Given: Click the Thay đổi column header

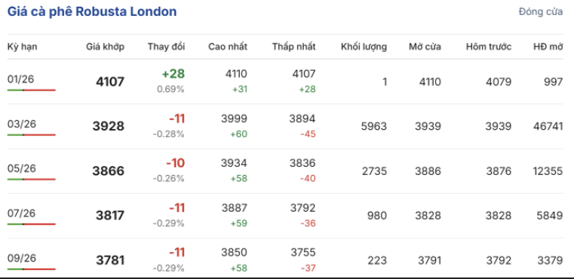Looking at the screenshot, I should 167,47.
